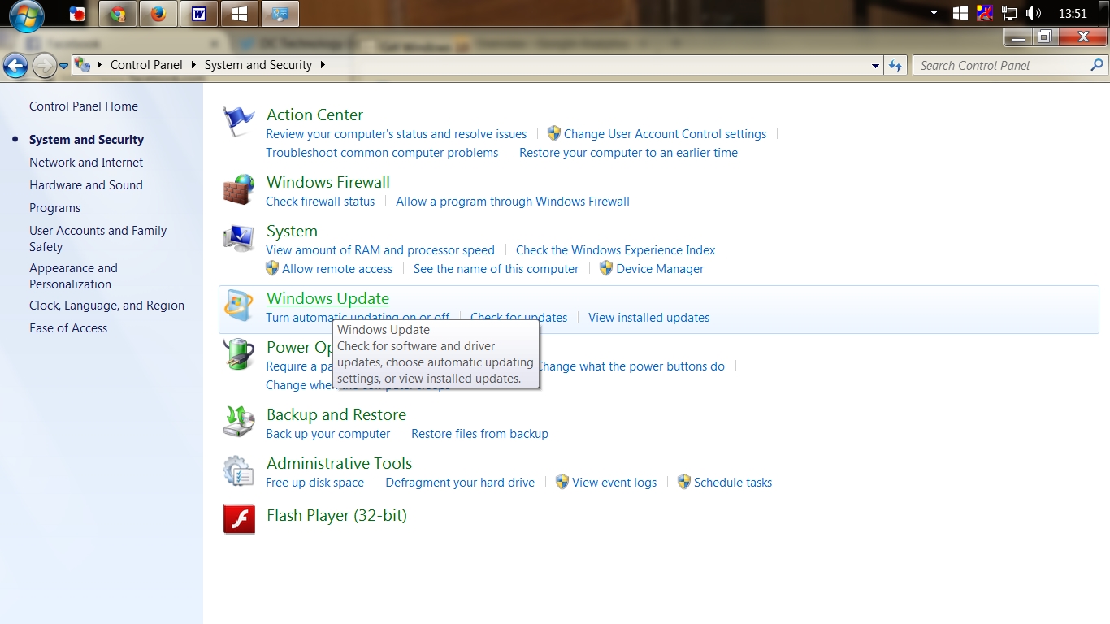The width and height of the screenshot is (1110, 624).
Task: Open Power Options via the gauge icon
Action: [238, 353]
